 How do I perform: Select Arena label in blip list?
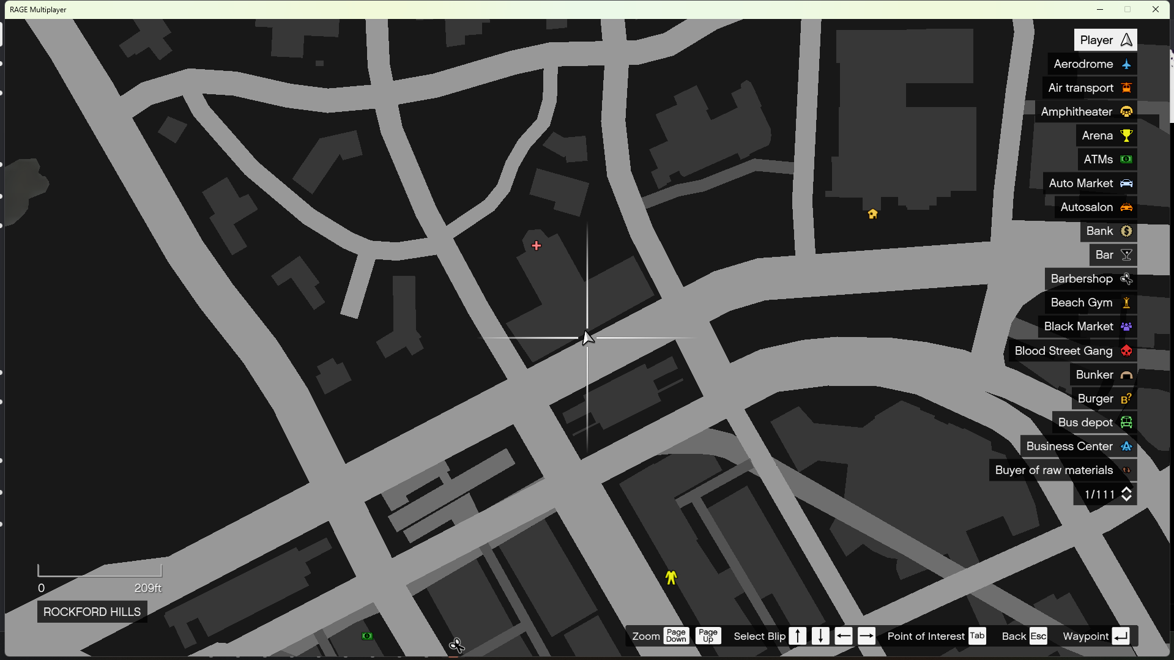pos(1098,136)
